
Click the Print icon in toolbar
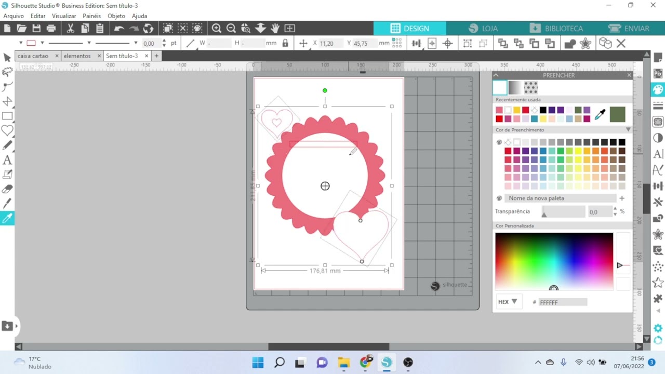pos(51,29)
